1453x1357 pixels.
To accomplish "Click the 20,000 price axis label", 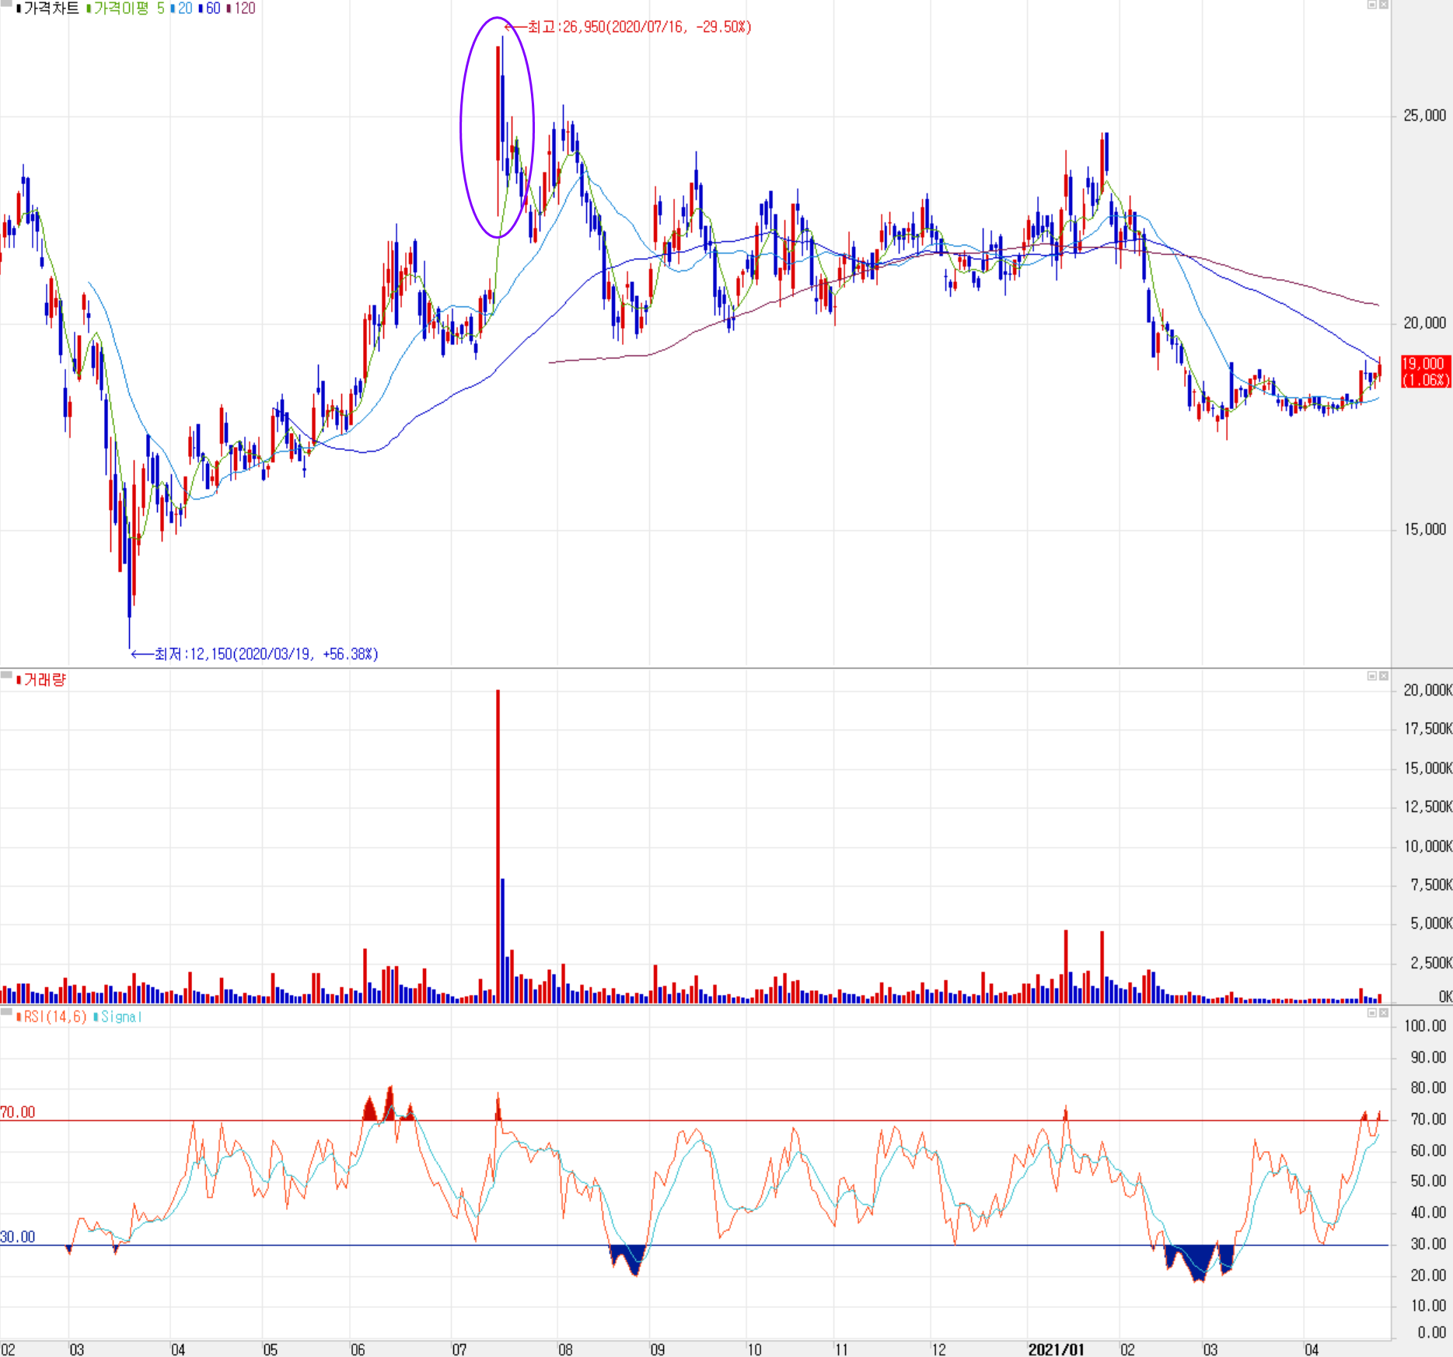I will click(x=1424, y=323).
